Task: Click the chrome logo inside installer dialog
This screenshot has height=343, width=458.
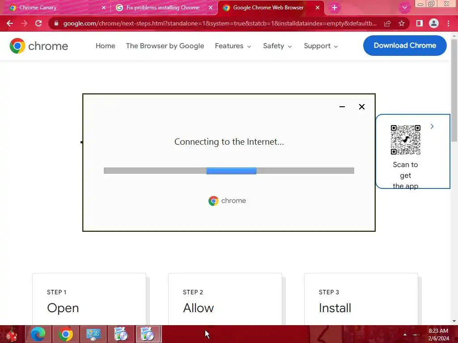Action: [x=227, y=201]
